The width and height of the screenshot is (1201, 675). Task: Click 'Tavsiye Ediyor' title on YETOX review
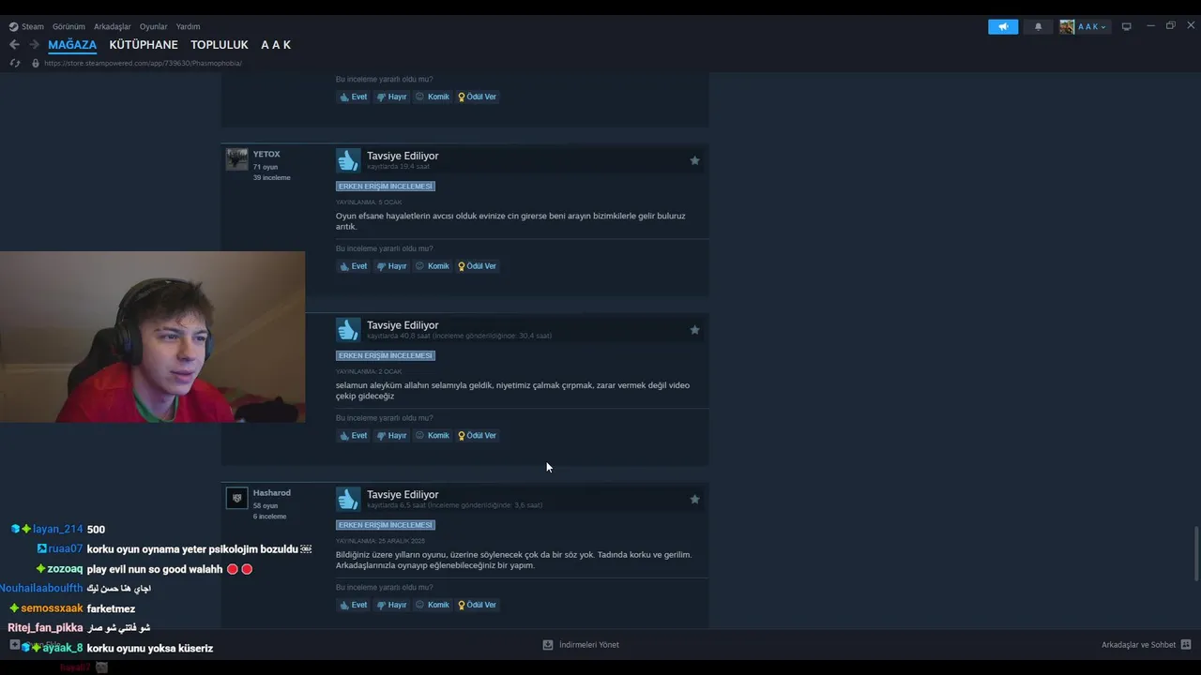pos(403,156)
